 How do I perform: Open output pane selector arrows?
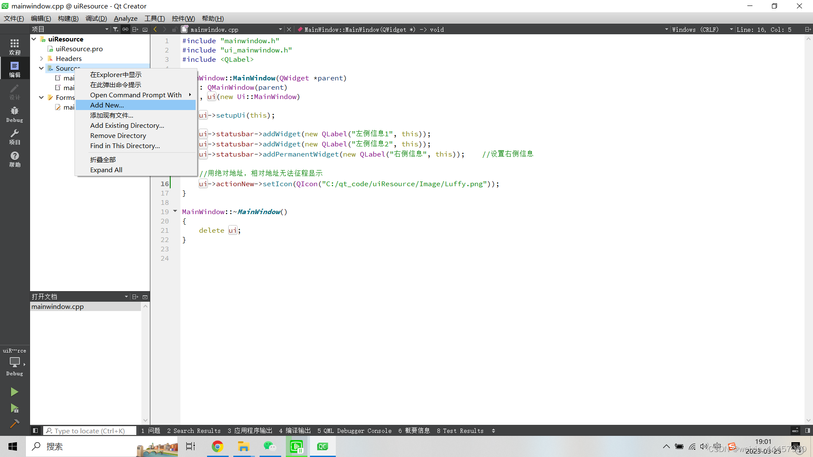[x=493, y=430]
